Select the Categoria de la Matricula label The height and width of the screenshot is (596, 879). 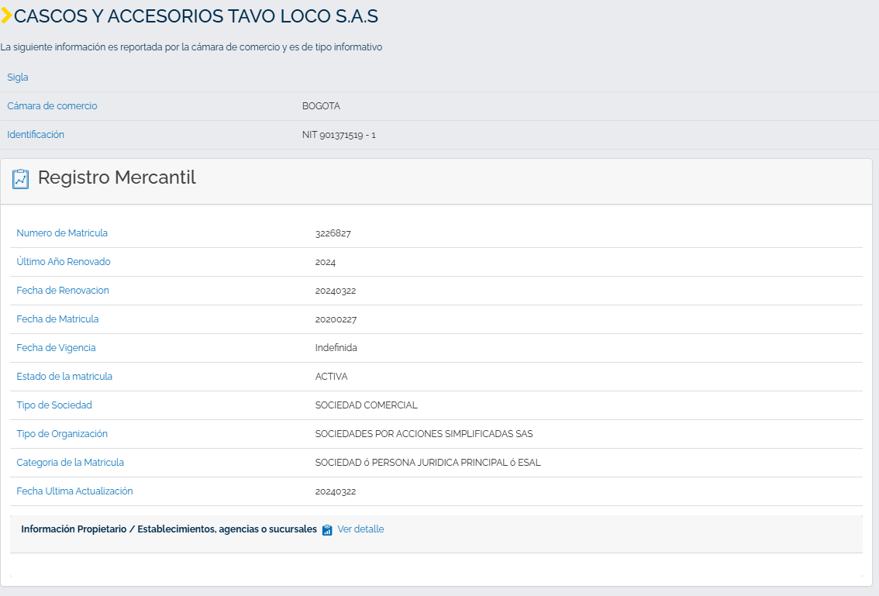click(x=70, y=463)
